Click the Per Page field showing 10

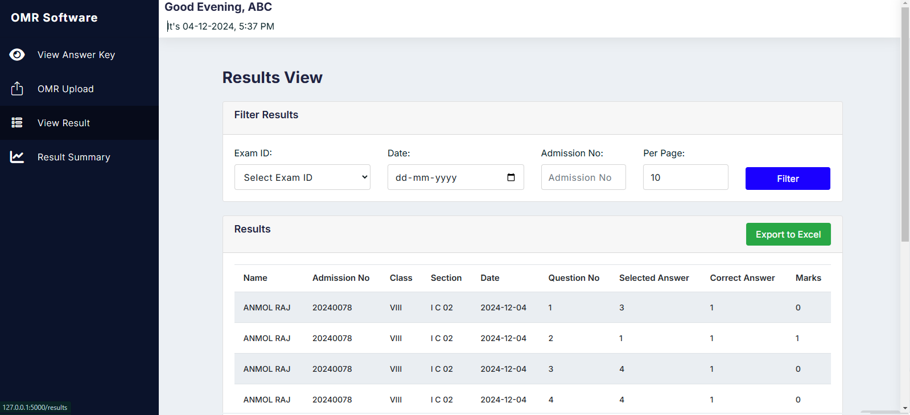[x=685, y=177]
